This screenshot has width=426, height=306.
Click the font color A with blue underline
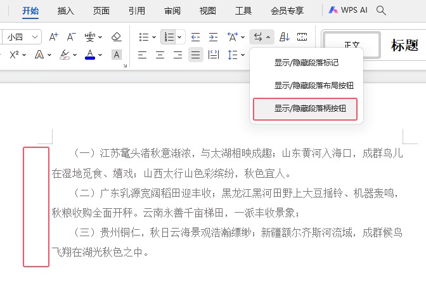pyautogui.click(x=90, y=55)
